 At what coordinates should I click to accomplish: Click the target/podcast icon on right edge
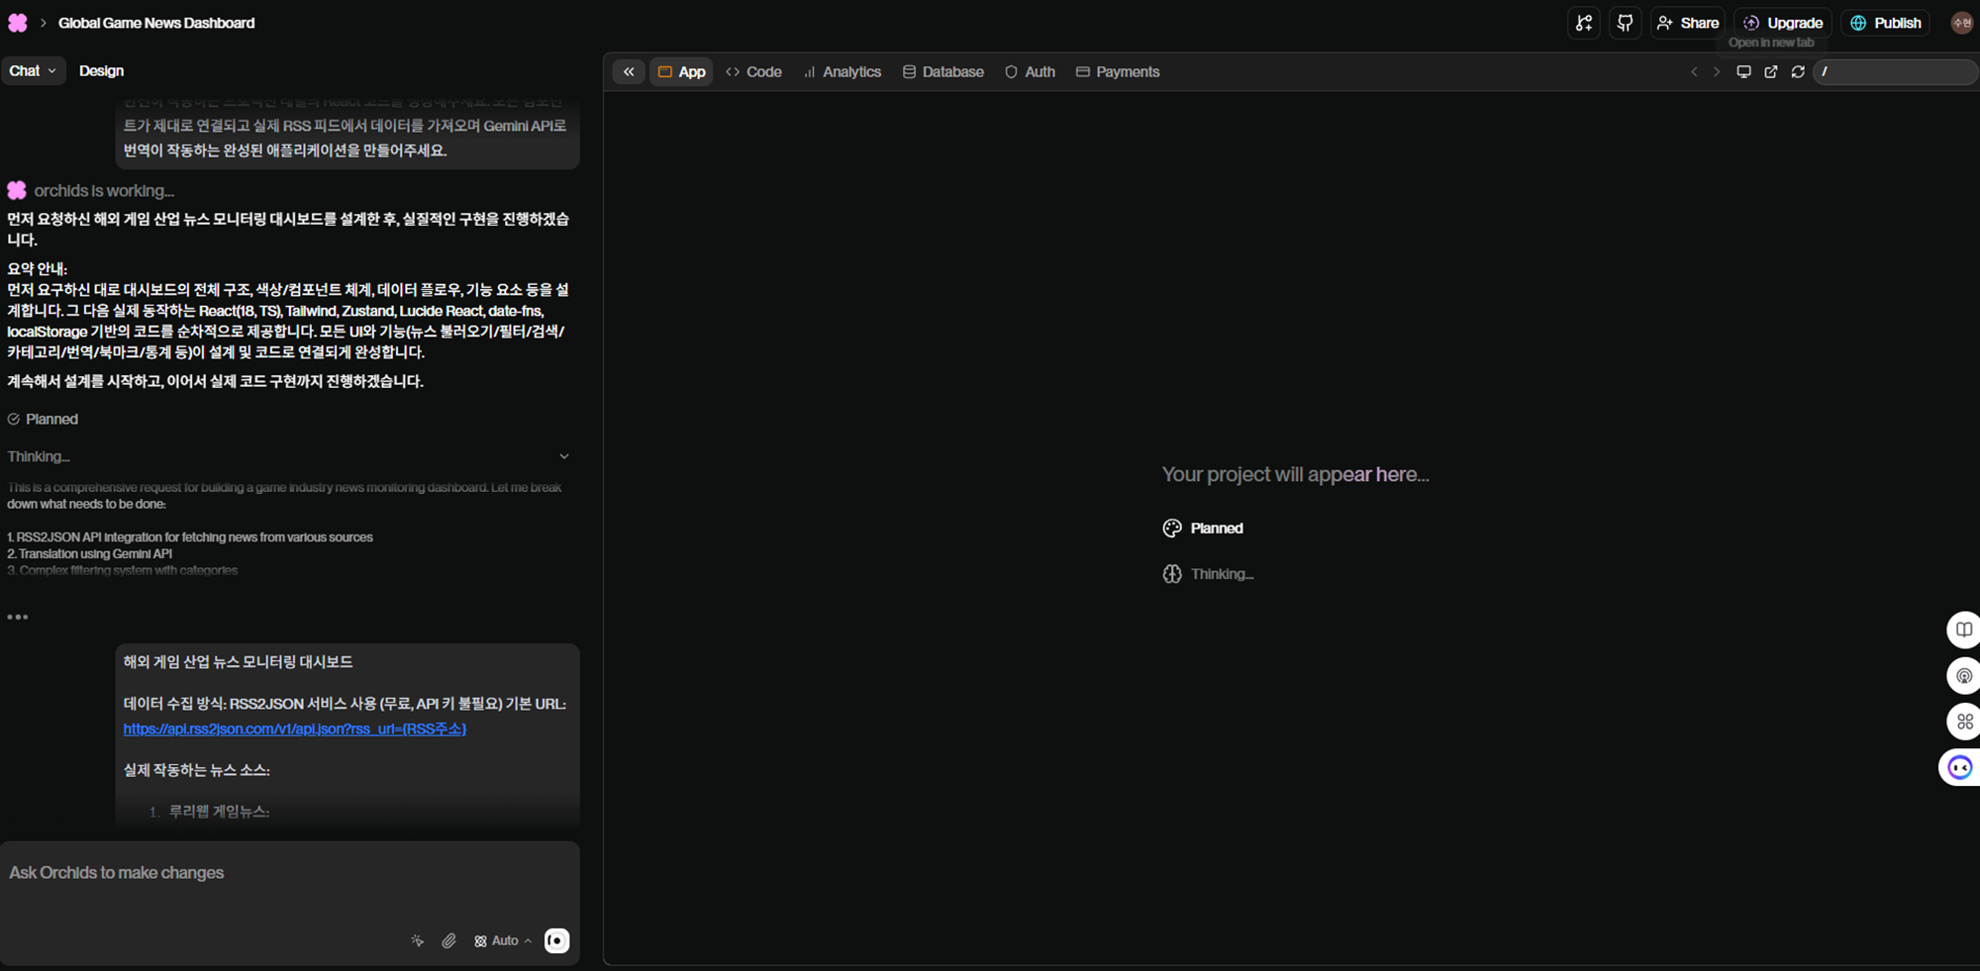click(1963, 676)
